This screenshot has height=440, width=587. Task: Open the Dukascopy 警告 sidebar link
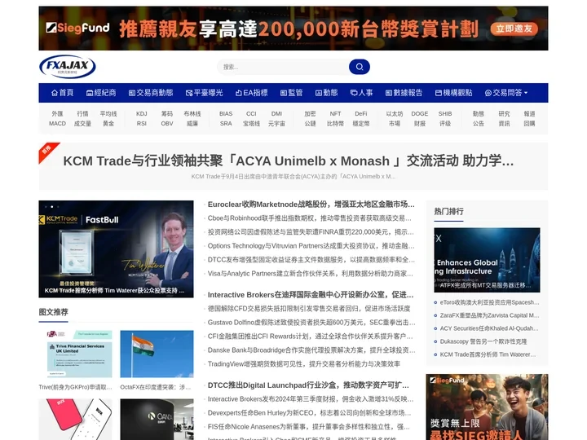483,341
